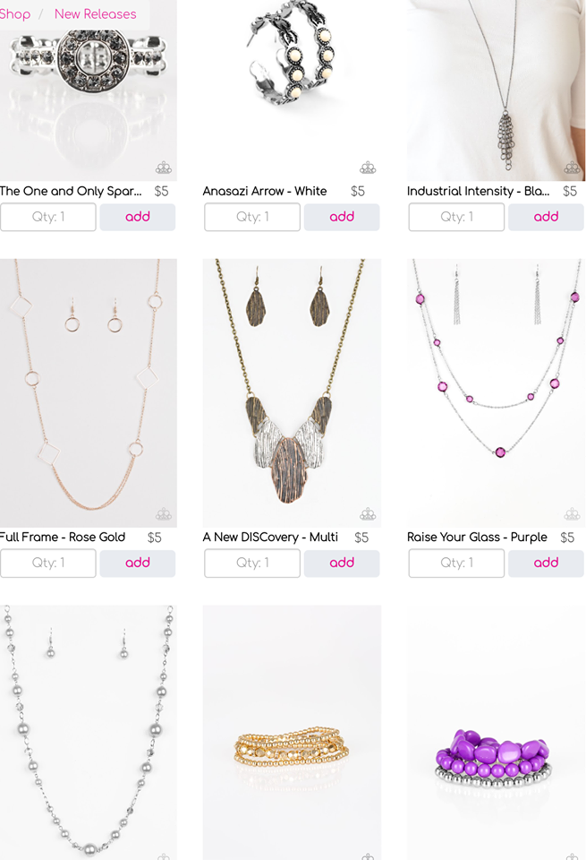Add Full Frame - Rose Gold to cart
The width and height of the screenshot is (586, 860).
pos(138,563)
